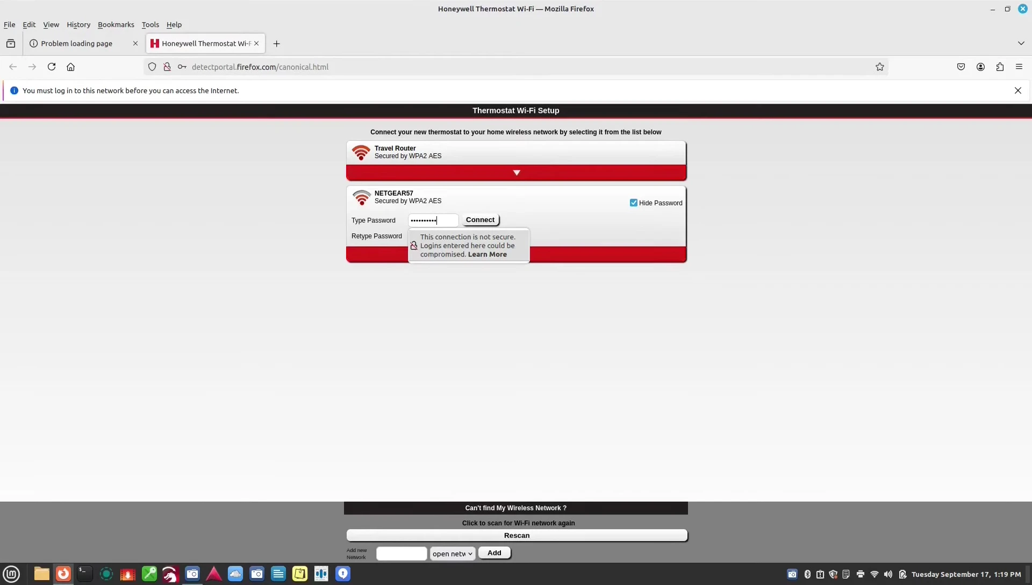This screenshot has width=1032, height=585.
Task: Focus the Add new Network name field
Action: pos(402,553)
